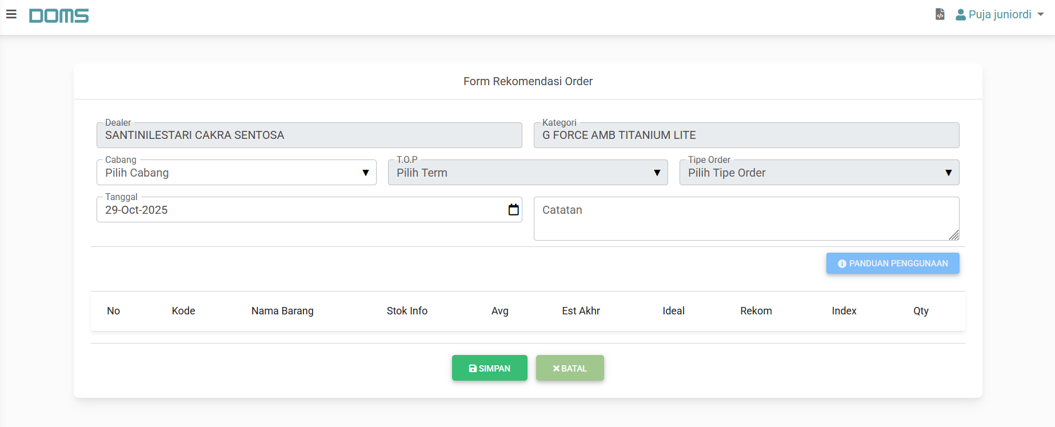Viewport: 1055px width, 427px height.
Task: Focus the Catatan notes field
Action: pos(746,218)
